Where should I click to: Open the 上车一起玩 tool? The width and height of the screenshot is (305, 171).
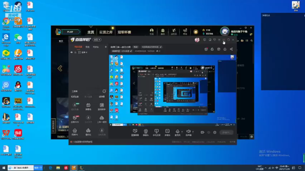pos(102,119)
